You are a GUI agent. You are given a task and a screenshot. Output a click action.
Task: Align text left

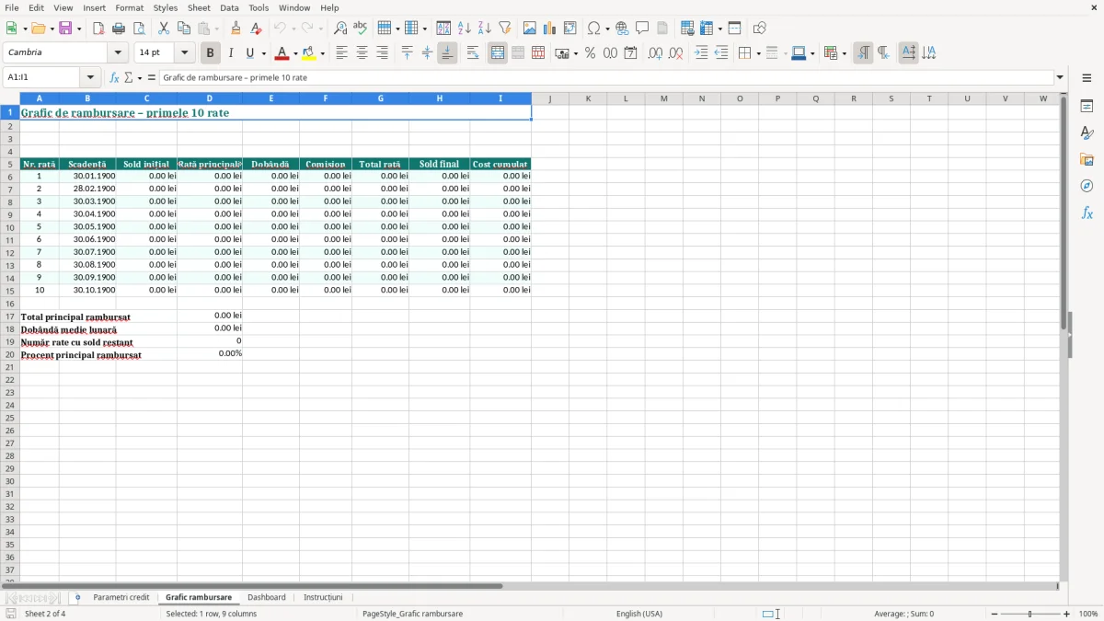click(341, 53)
